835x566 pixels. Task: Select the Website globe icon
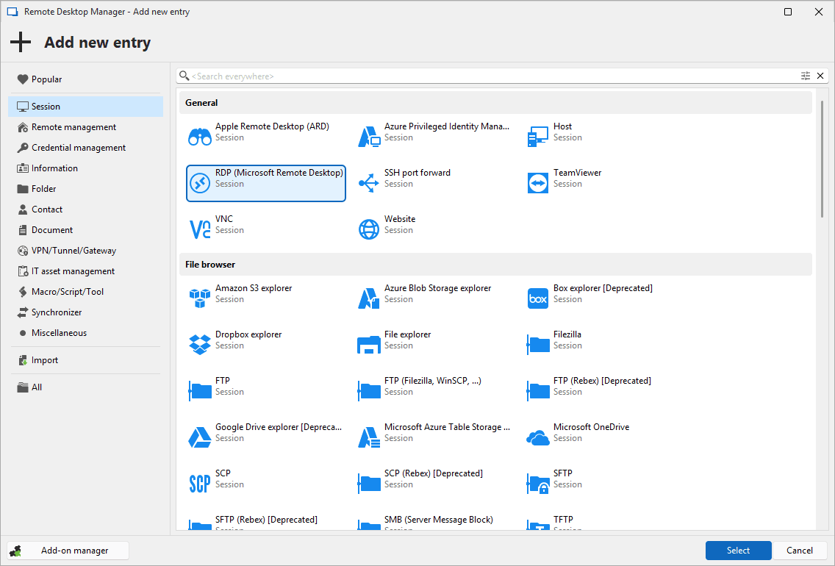(x=369, y=229)
